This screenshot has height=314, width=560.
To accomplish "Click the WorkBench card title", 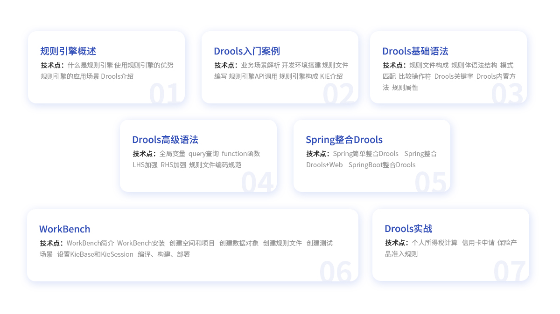I will (x=65, y=229).
